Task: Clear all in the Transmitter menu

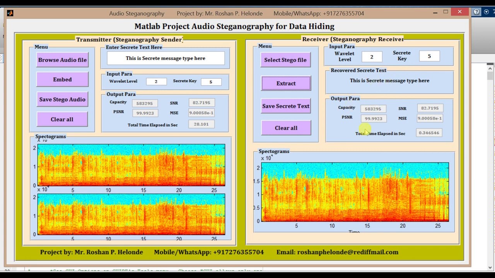Action: tap(62, 119)
